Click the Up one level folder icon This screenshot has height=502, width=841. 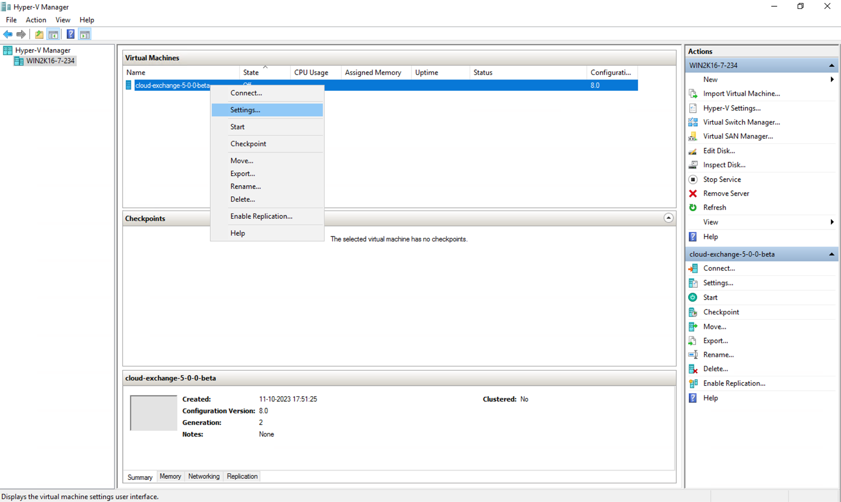pos(39,34)
